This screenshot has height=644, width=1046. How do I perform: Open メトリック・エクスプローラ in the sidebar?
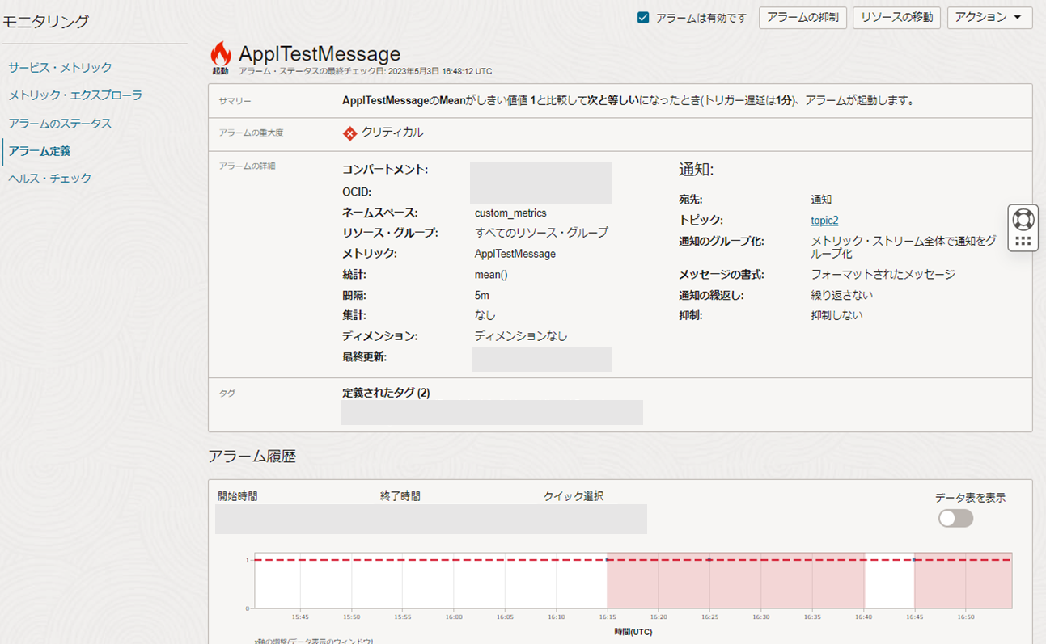75,95
